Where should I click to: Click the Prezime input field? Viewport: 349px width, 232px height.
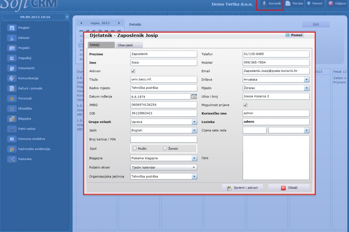point(164,54)
